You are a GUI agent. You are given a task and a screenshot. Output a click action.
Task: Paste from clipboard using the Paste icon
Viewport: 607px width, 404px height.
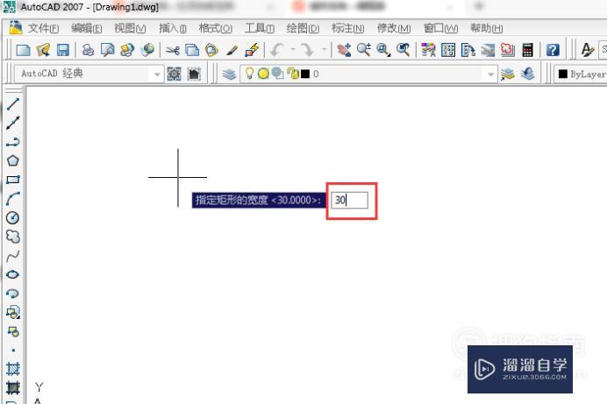[211, 50]
